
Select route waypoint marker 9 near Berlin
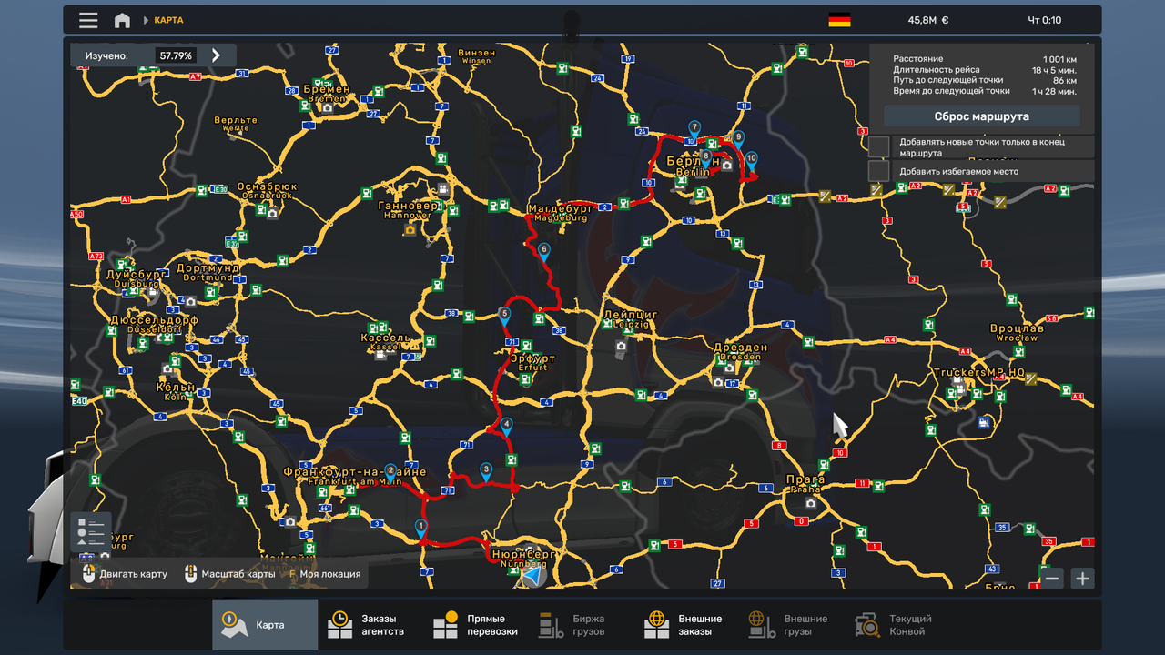pos(739,139)
